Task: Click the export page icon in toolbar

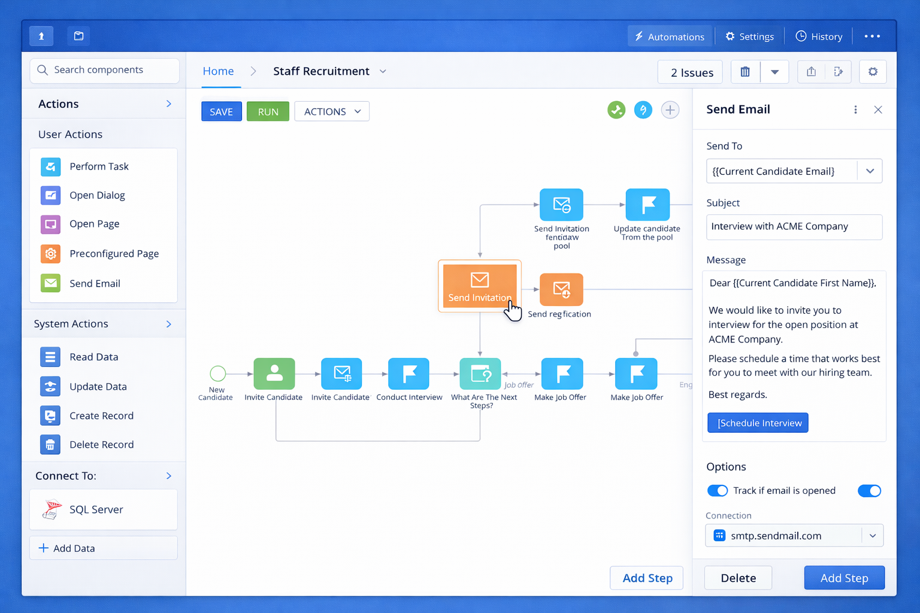Action: point(838,72)
